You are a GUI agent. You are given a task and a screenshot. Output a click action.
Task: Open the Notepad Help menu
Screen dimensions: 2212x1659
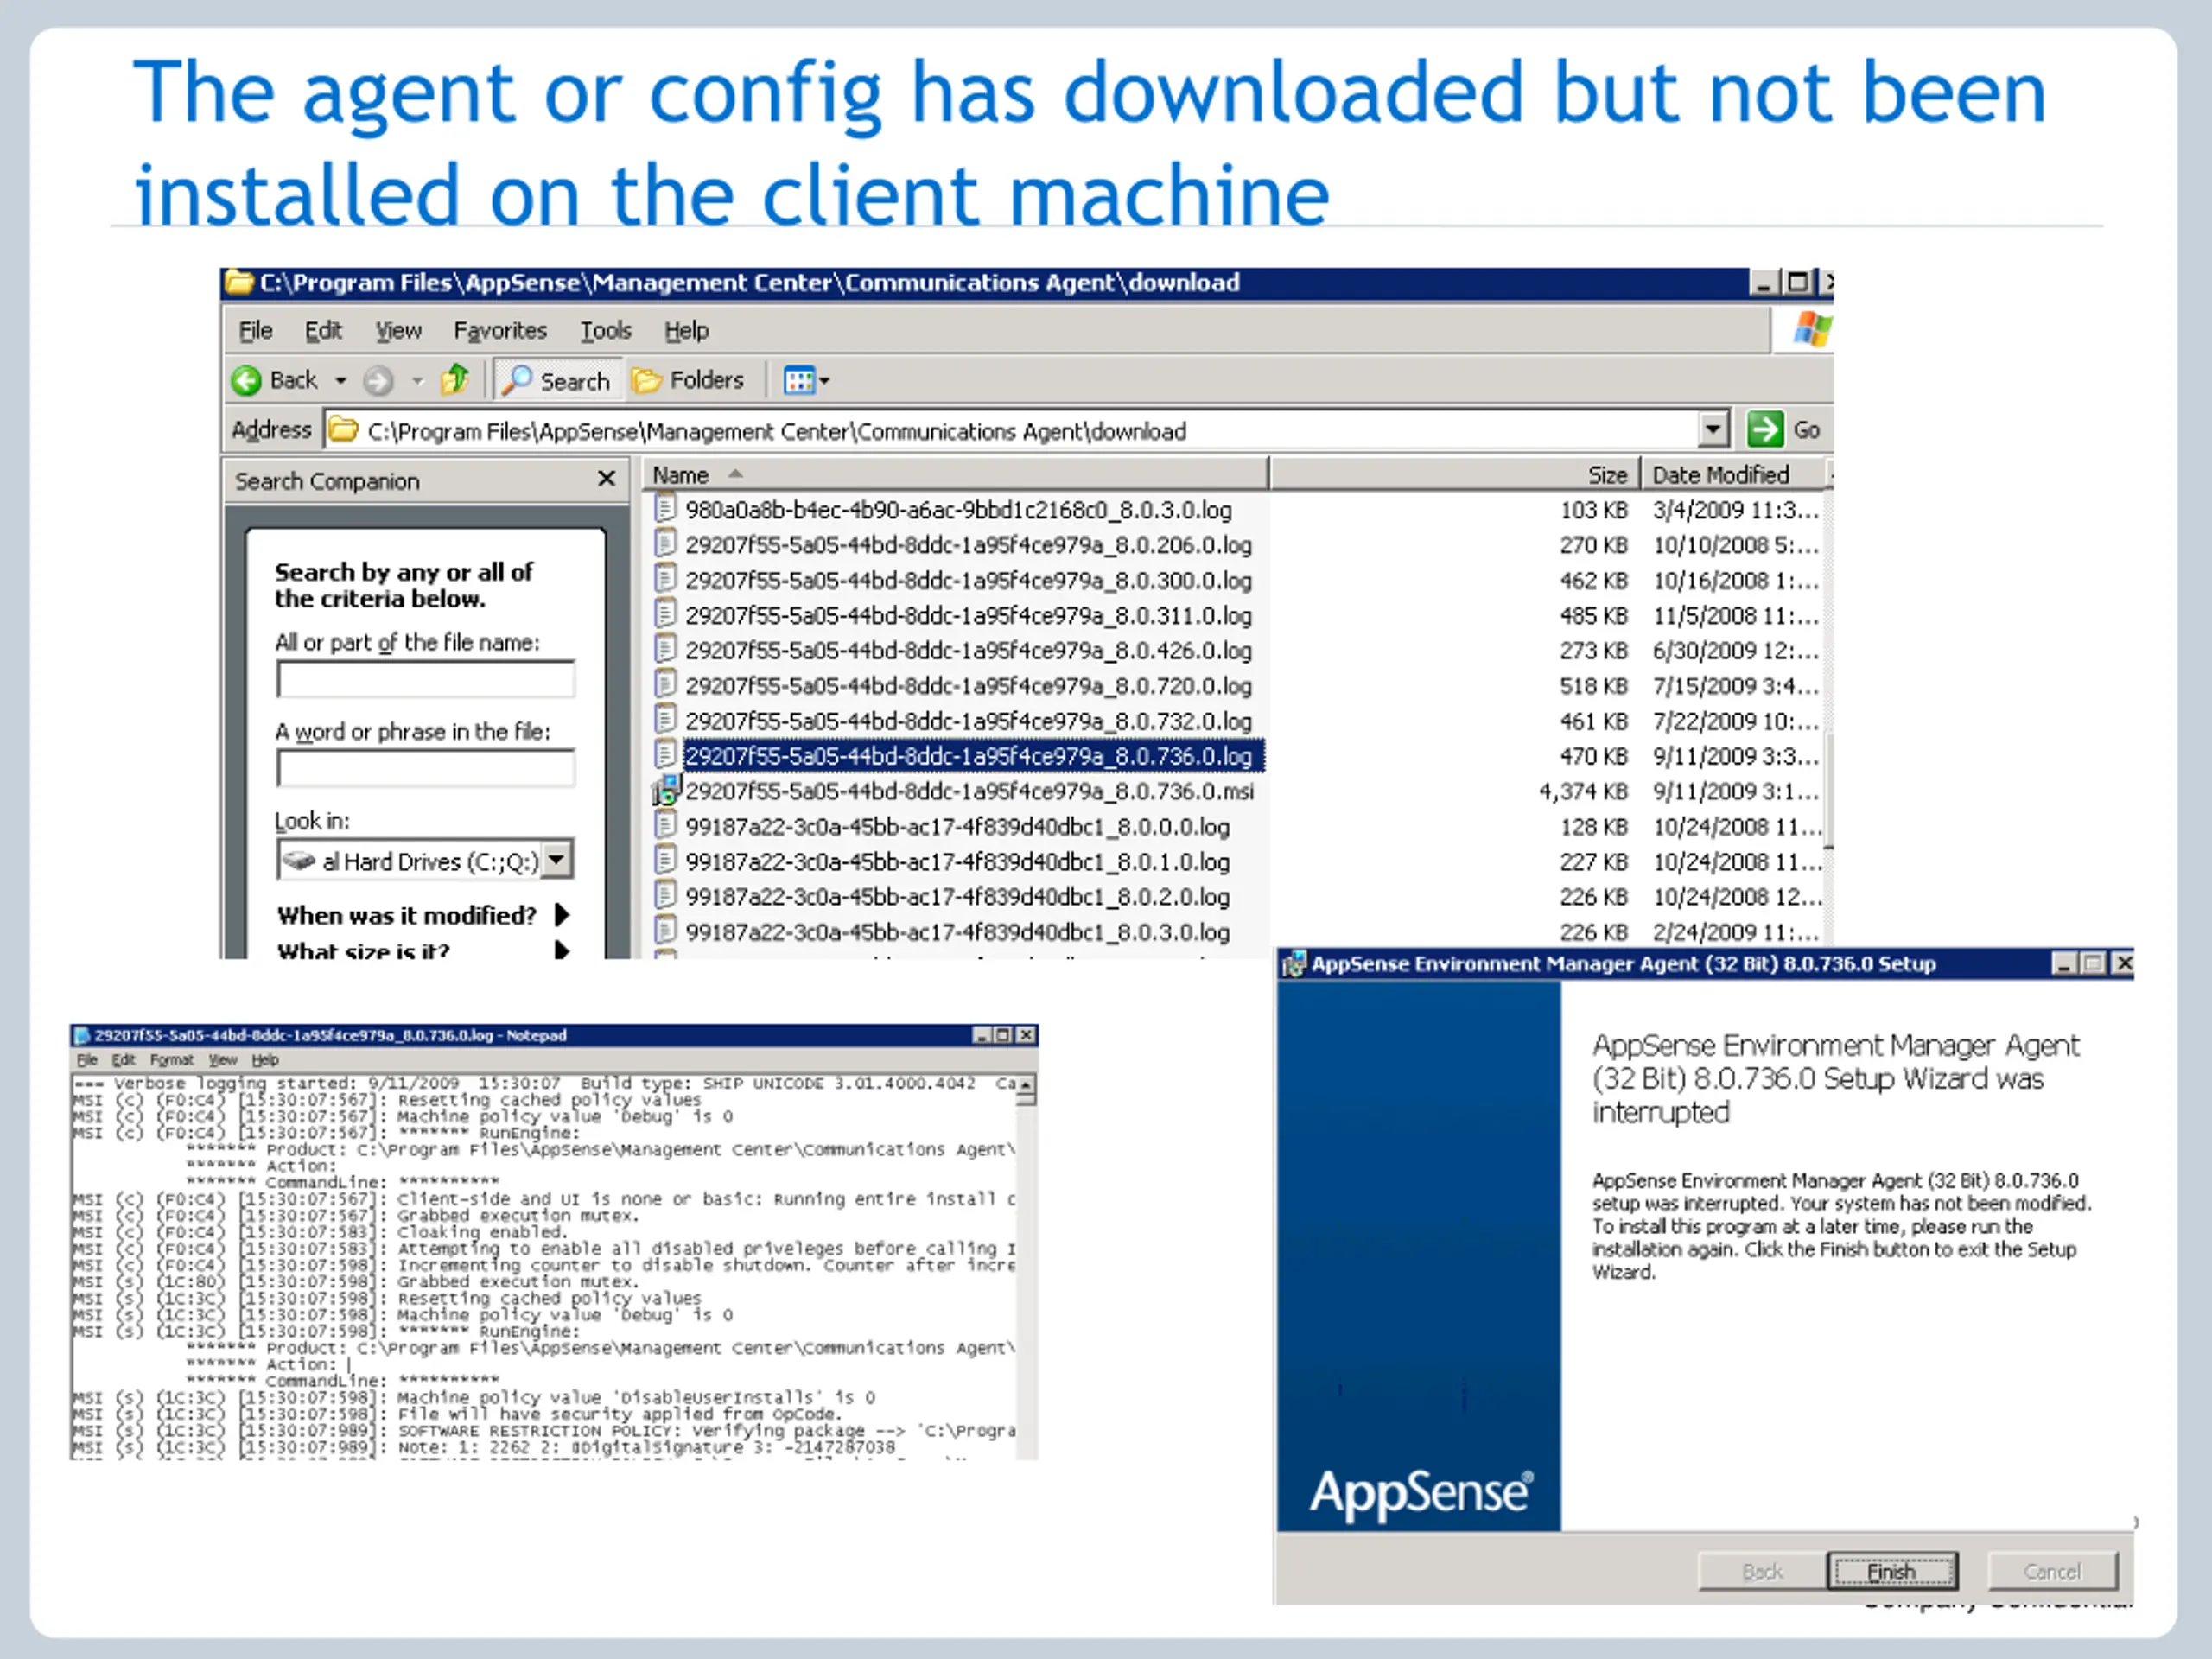tap(265, 1060)
